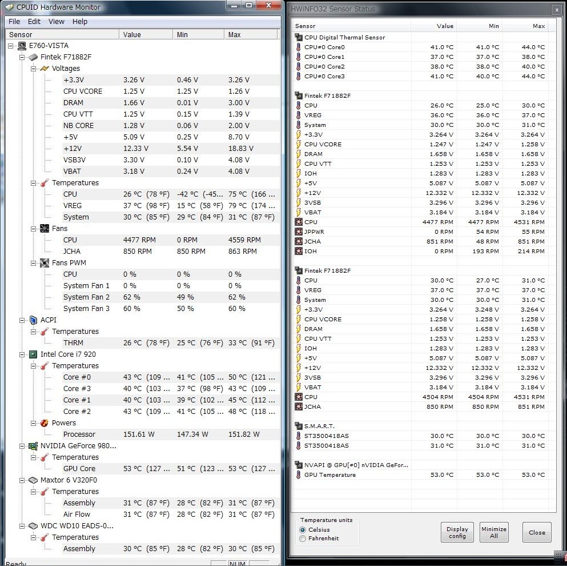567x566 pixels.
Task: Click the Powers flame icon
Action: pyautogui.click(x=45, y=423)
